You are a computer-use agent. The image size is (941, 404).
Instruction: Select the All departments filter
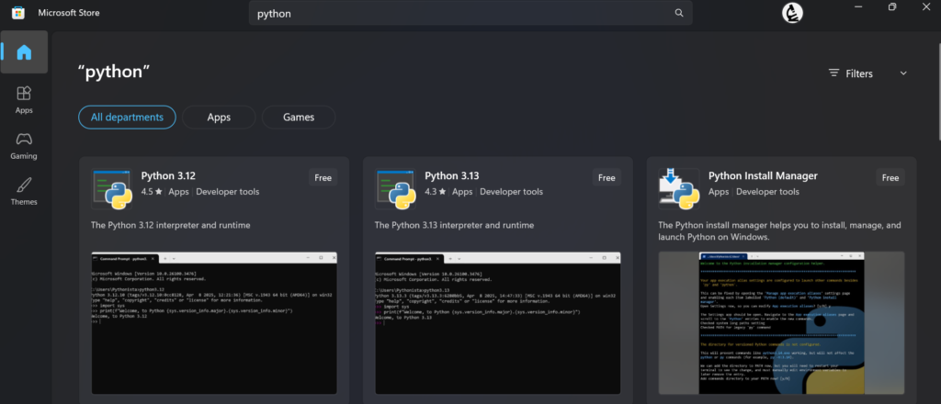click(x=127, y=117)
